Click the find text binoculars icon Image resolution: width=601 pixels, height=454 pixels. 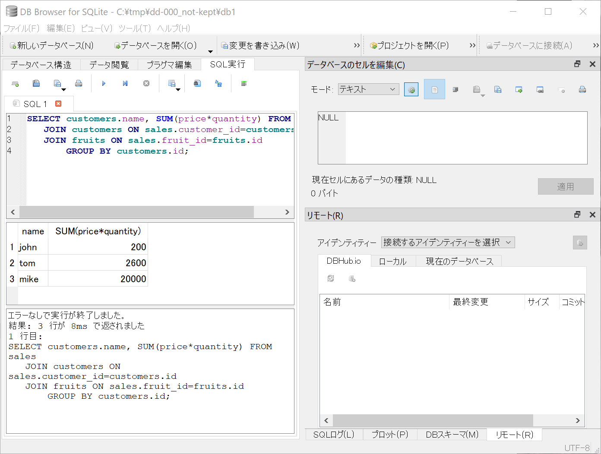pyautogui.click(x=197, y=83)
